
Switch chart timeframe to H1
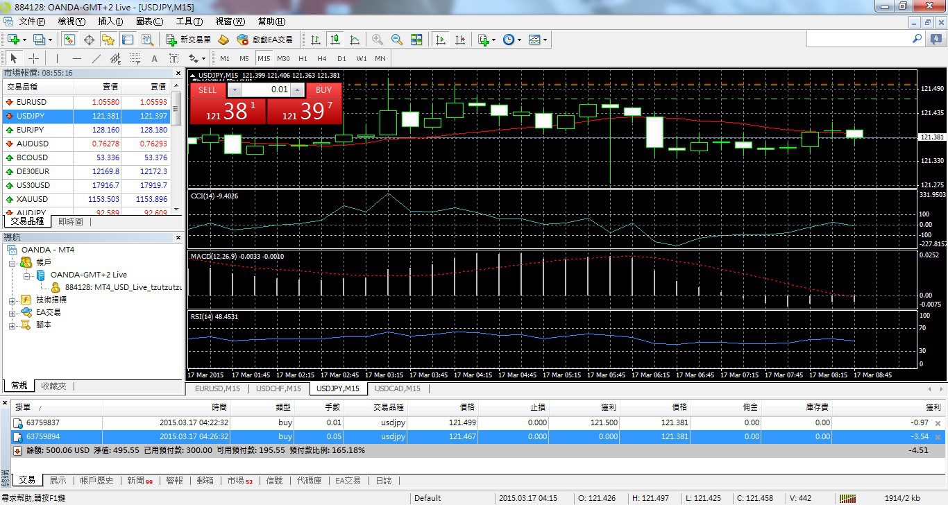pos(303,59)
